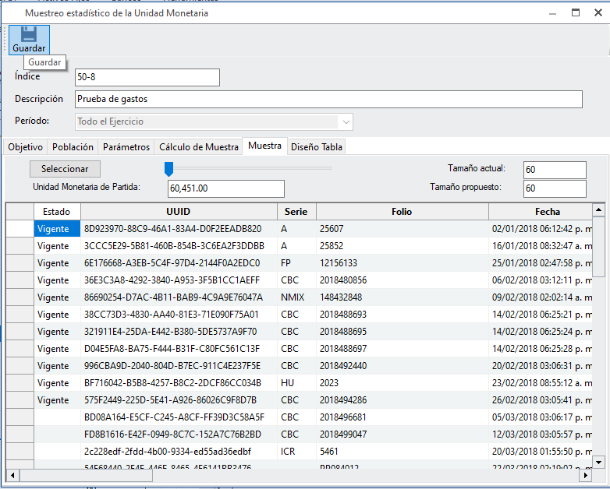
Task: Click the Fecha column header
Action: [547, 212]
